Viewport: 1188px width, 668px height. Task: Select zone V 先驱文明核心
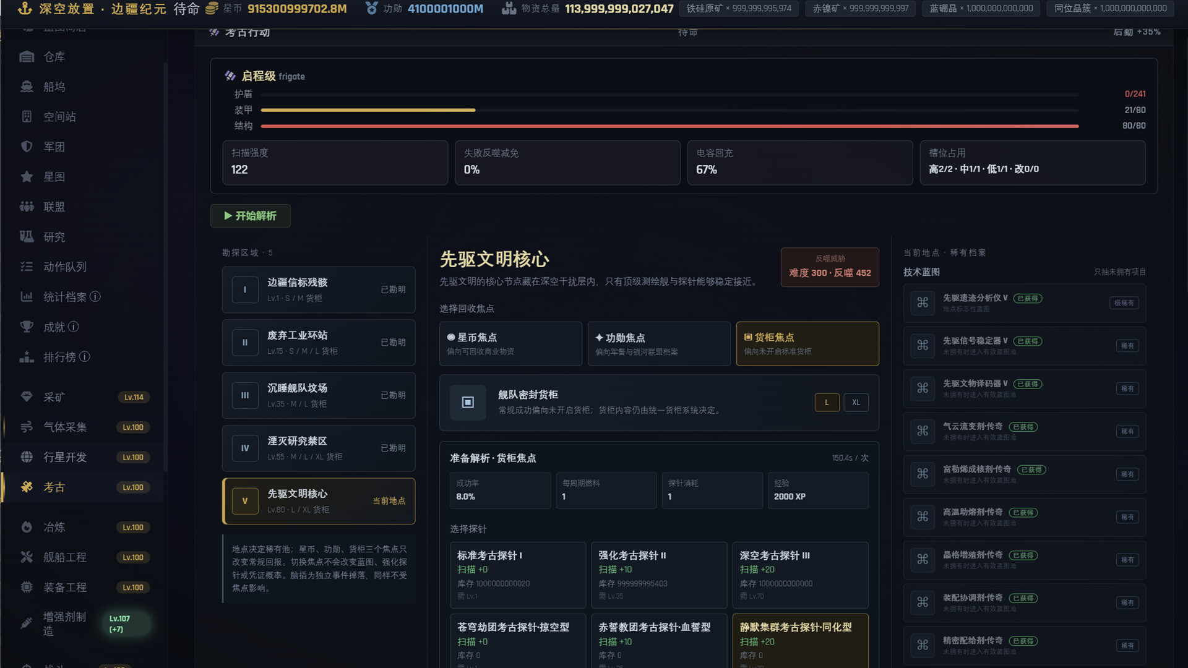click(319, 501)
